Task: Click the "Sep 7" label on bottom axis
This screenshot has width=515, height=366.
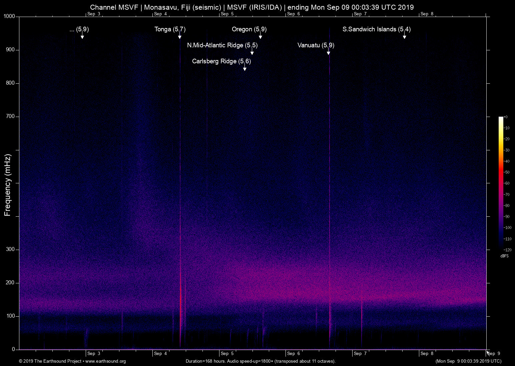Action: (361, 354)
